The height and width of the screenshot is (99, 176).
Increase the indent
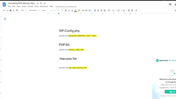tap(132, 10)
